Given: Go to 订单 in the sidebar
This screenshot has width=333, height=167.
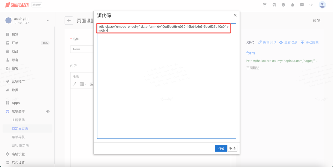Looking at the screenshot, I should [15, 43].
